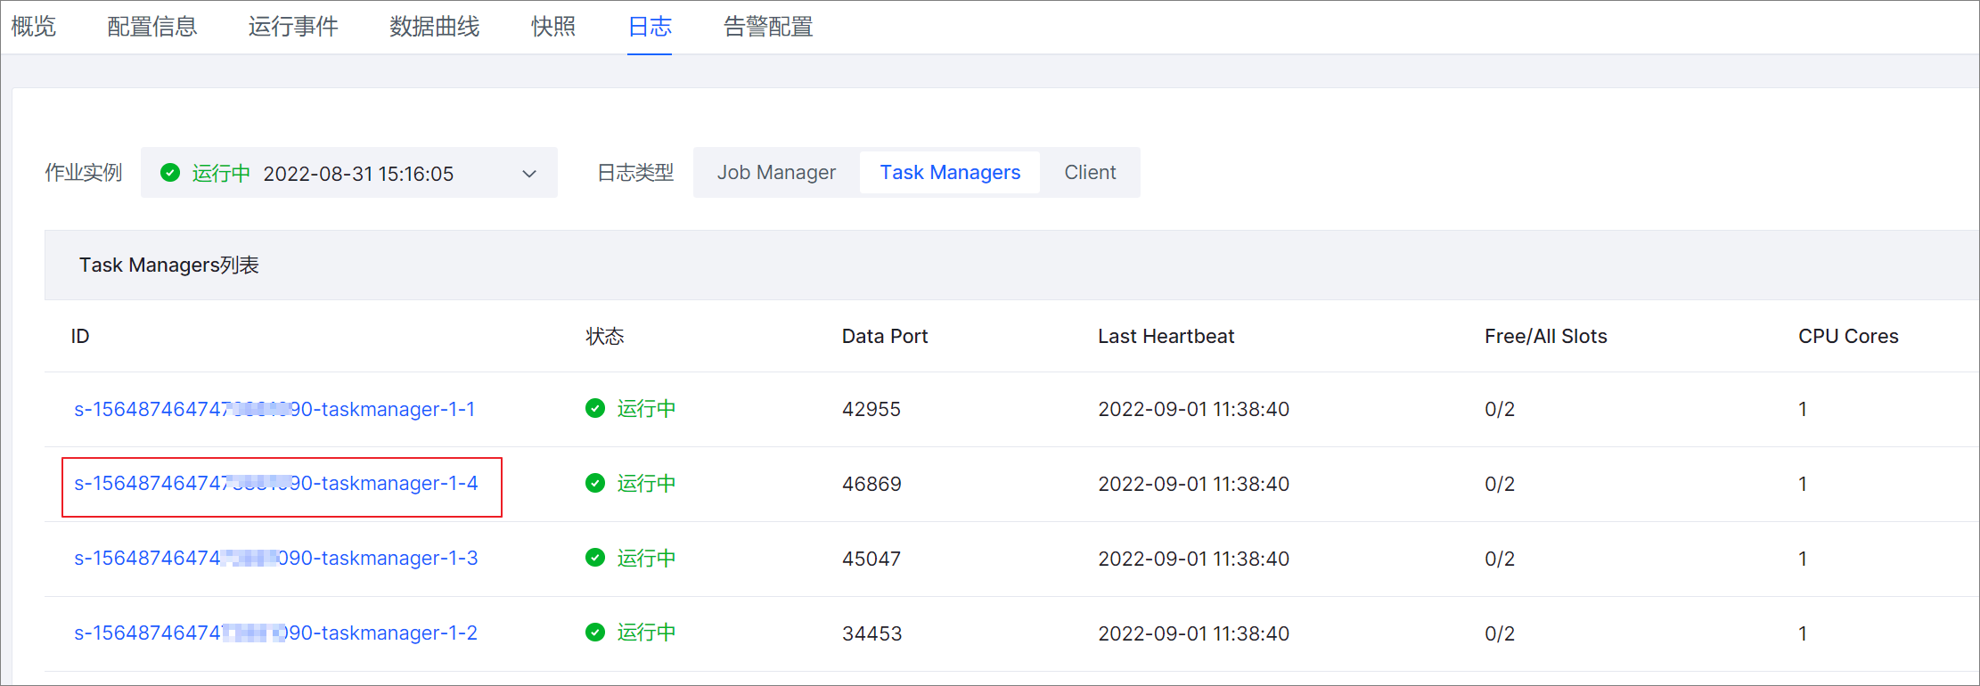Click the 运行中 status text in taskmanager-1-1 row
The height and width of the screenshot is (686, 1980).
646,409
